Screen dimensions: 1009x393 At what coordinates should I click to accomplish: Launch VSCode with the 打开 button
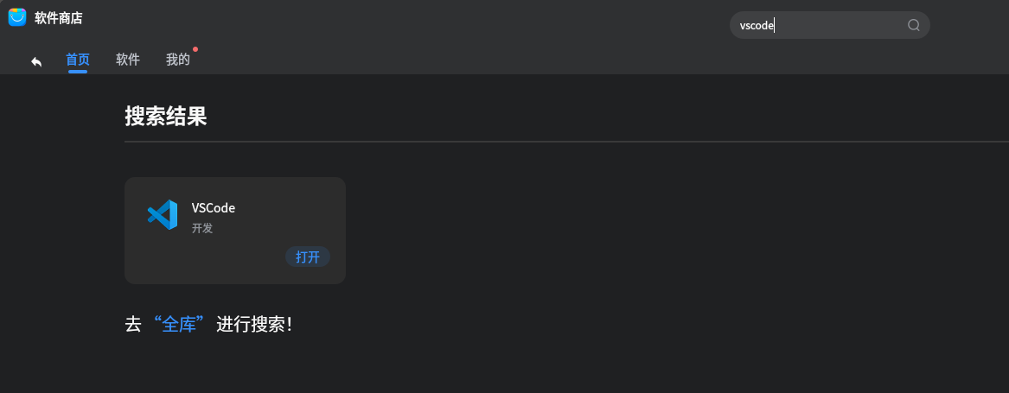308,257
